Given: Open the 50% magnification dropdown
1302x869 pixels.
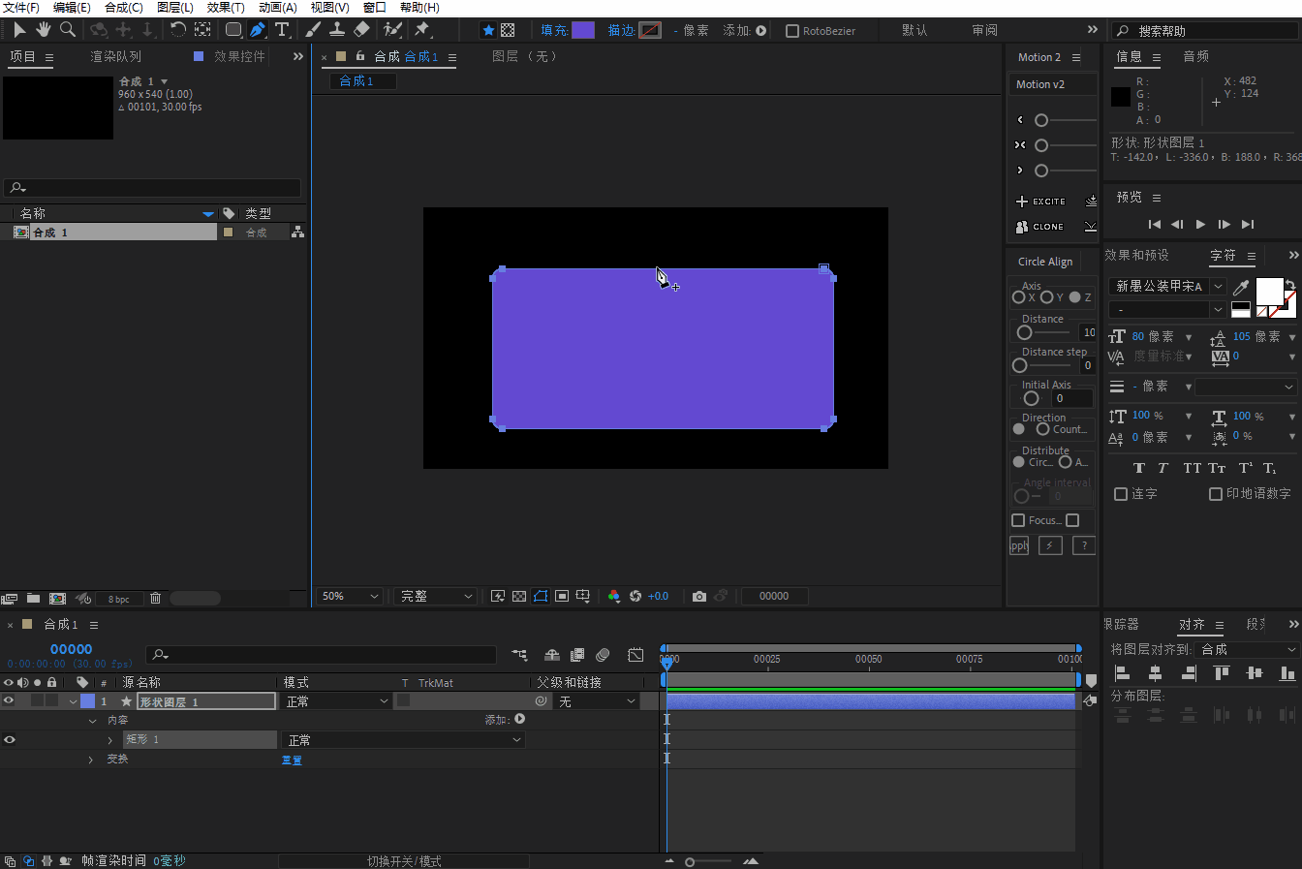Looking at the screenshot, I should [350, 596].
